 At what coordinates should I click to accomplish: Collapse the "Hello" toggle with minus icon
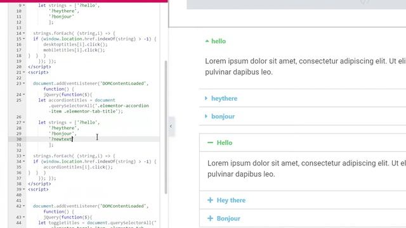click(225, 142)
